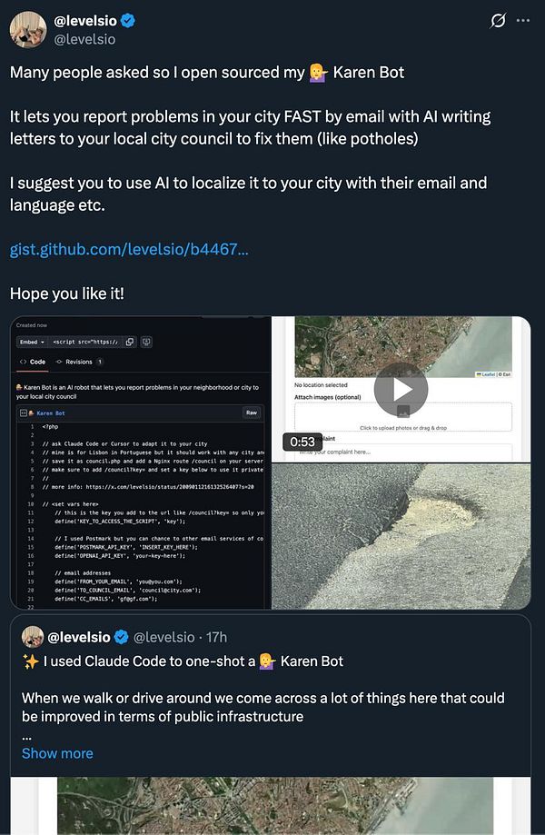The image size is (545, 835).
Task: Open @levelsio's profile avatar
Action: [x=28, y=29]
